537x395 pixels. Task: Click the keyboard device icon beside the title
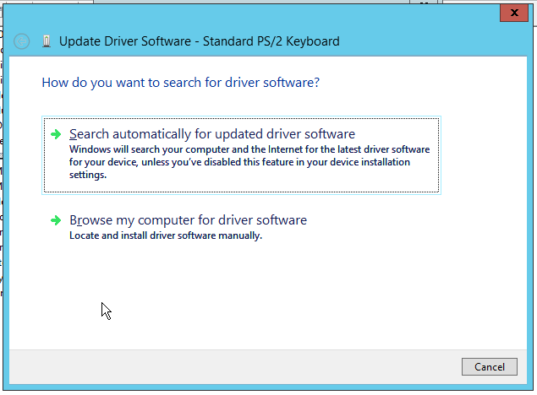pyautogui.click(x=47, y=41)
